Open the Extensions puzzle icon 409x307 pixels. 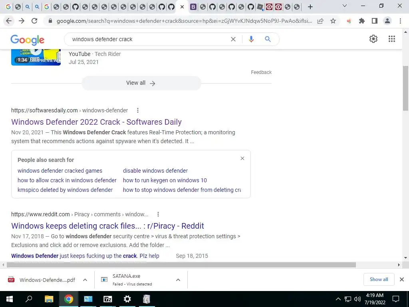(x=361, y=21)
